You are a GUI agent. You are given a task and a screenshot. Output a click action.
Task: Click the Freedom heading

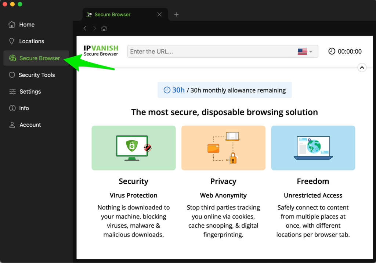pos(313,181)
